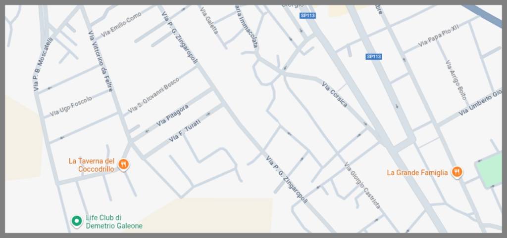Click the Via Papa Pio XII label

coord(439,36)
